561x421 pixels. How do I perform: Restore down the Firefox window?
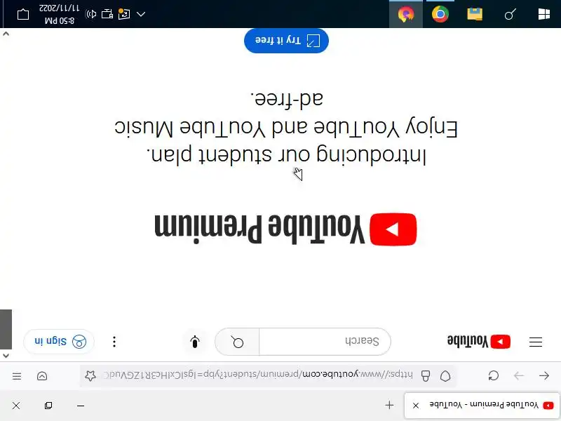[48, 406]
